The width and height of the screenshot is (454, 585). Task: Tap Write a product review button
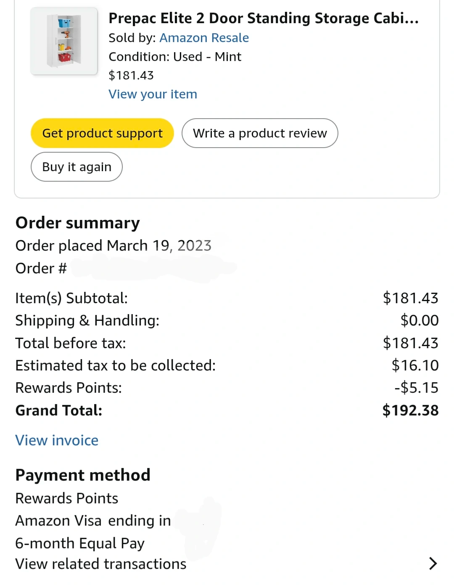[260, 133]
